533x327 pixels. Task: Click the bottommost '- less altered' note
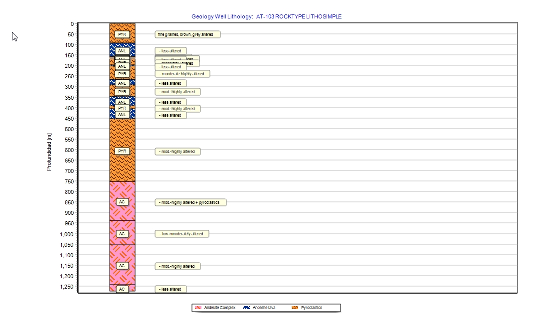[x=171, y=289]
